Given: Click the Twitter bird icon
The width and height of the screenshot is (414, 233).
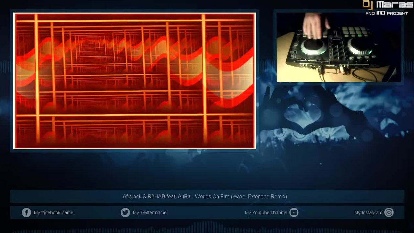Looking at the screenshot, I should (125, 213).
